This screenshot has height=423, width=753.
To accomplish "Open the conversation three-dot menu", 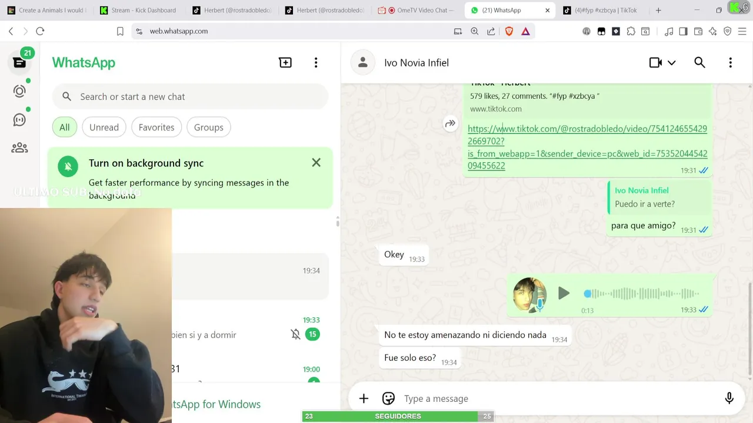I will click(730, 62).
